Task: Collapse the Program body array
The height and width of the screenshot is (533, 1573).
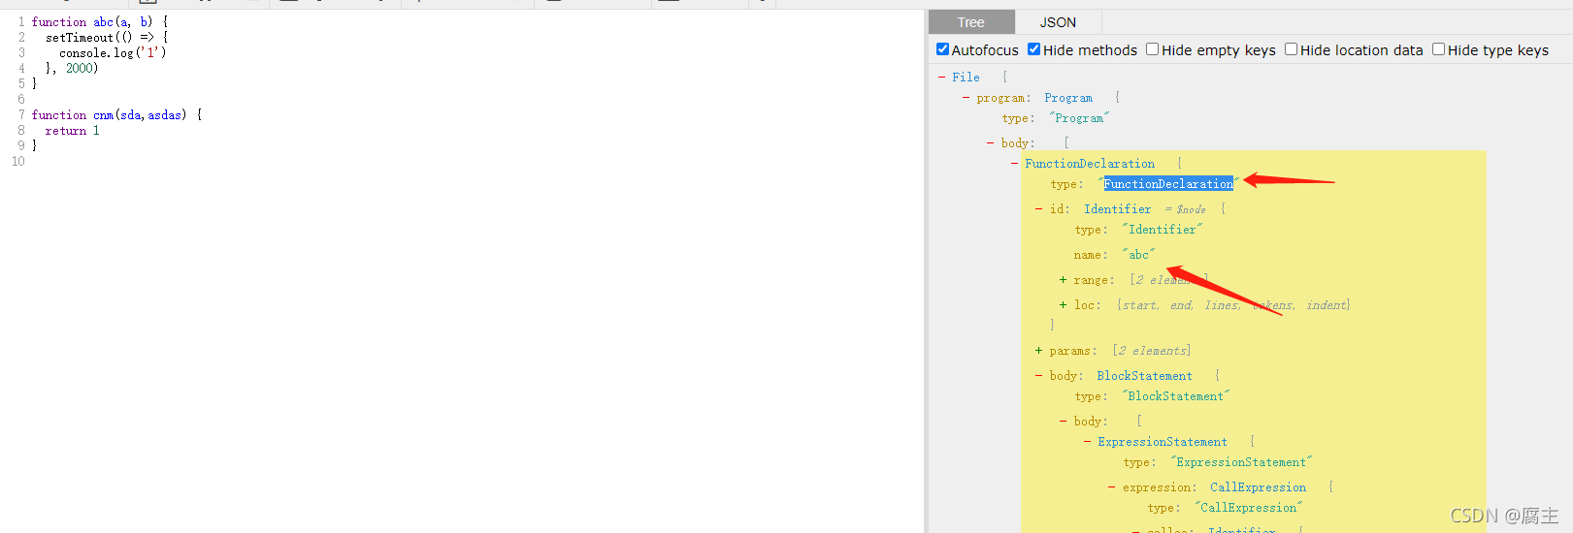Action: tap(990, 143)
